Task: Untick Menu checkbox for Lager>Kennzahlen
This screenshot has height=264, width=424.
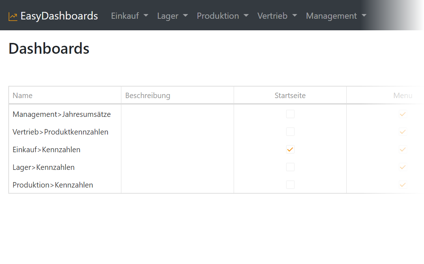Action: click(403, 167)
